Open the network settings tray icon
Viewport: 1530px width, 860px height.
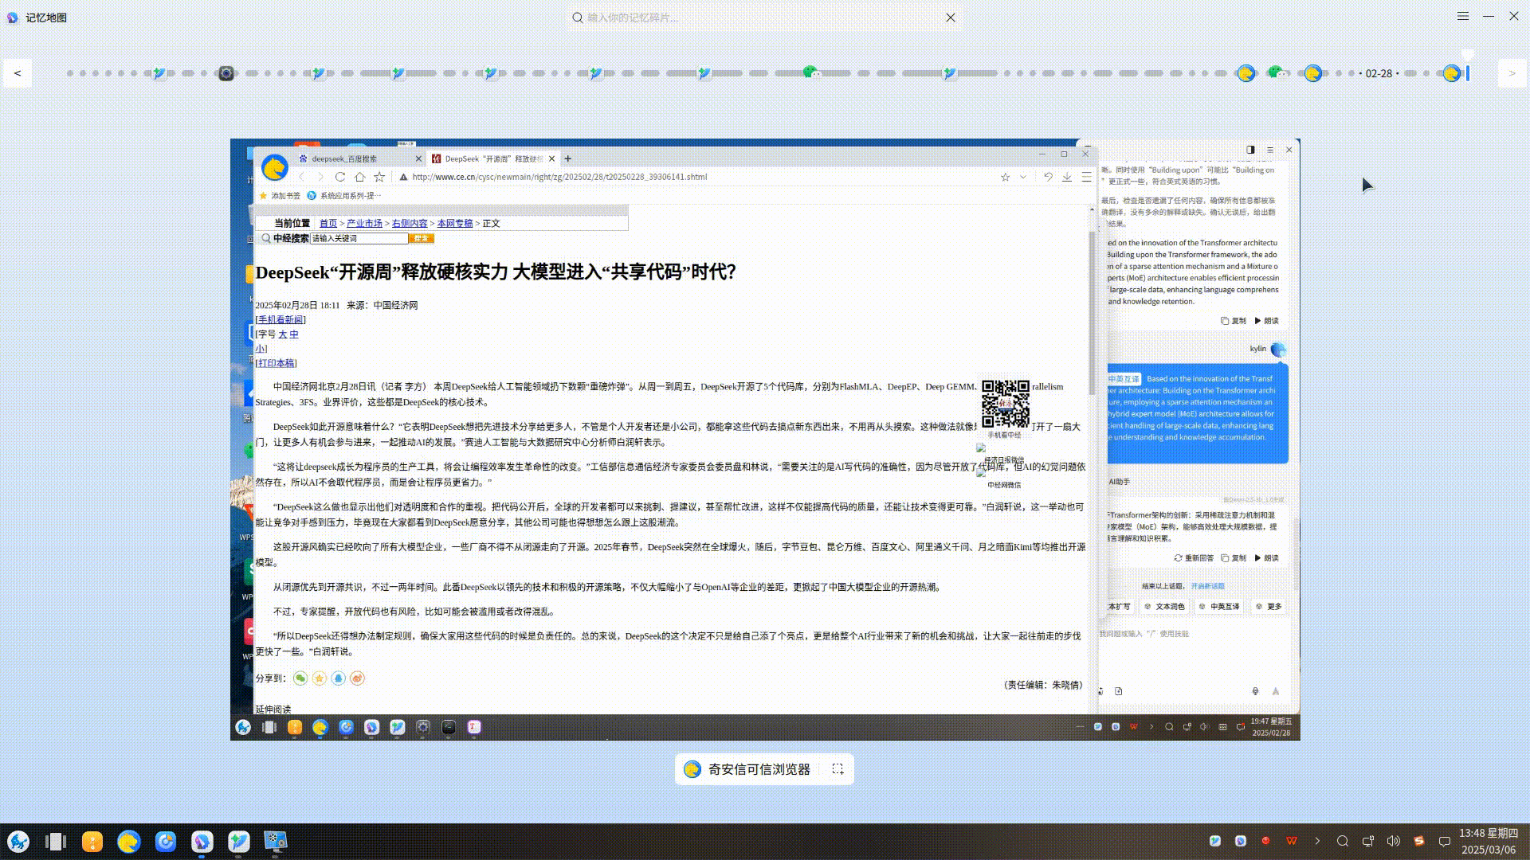click(1368, 841)
